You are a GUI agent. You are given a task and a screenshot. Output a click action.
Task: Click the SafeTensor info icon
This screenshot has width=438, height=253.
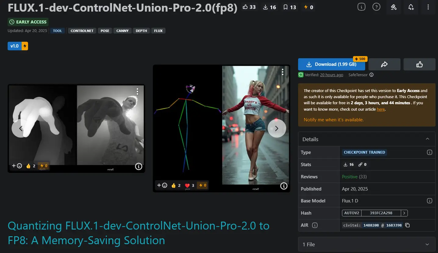coord(371,75)
